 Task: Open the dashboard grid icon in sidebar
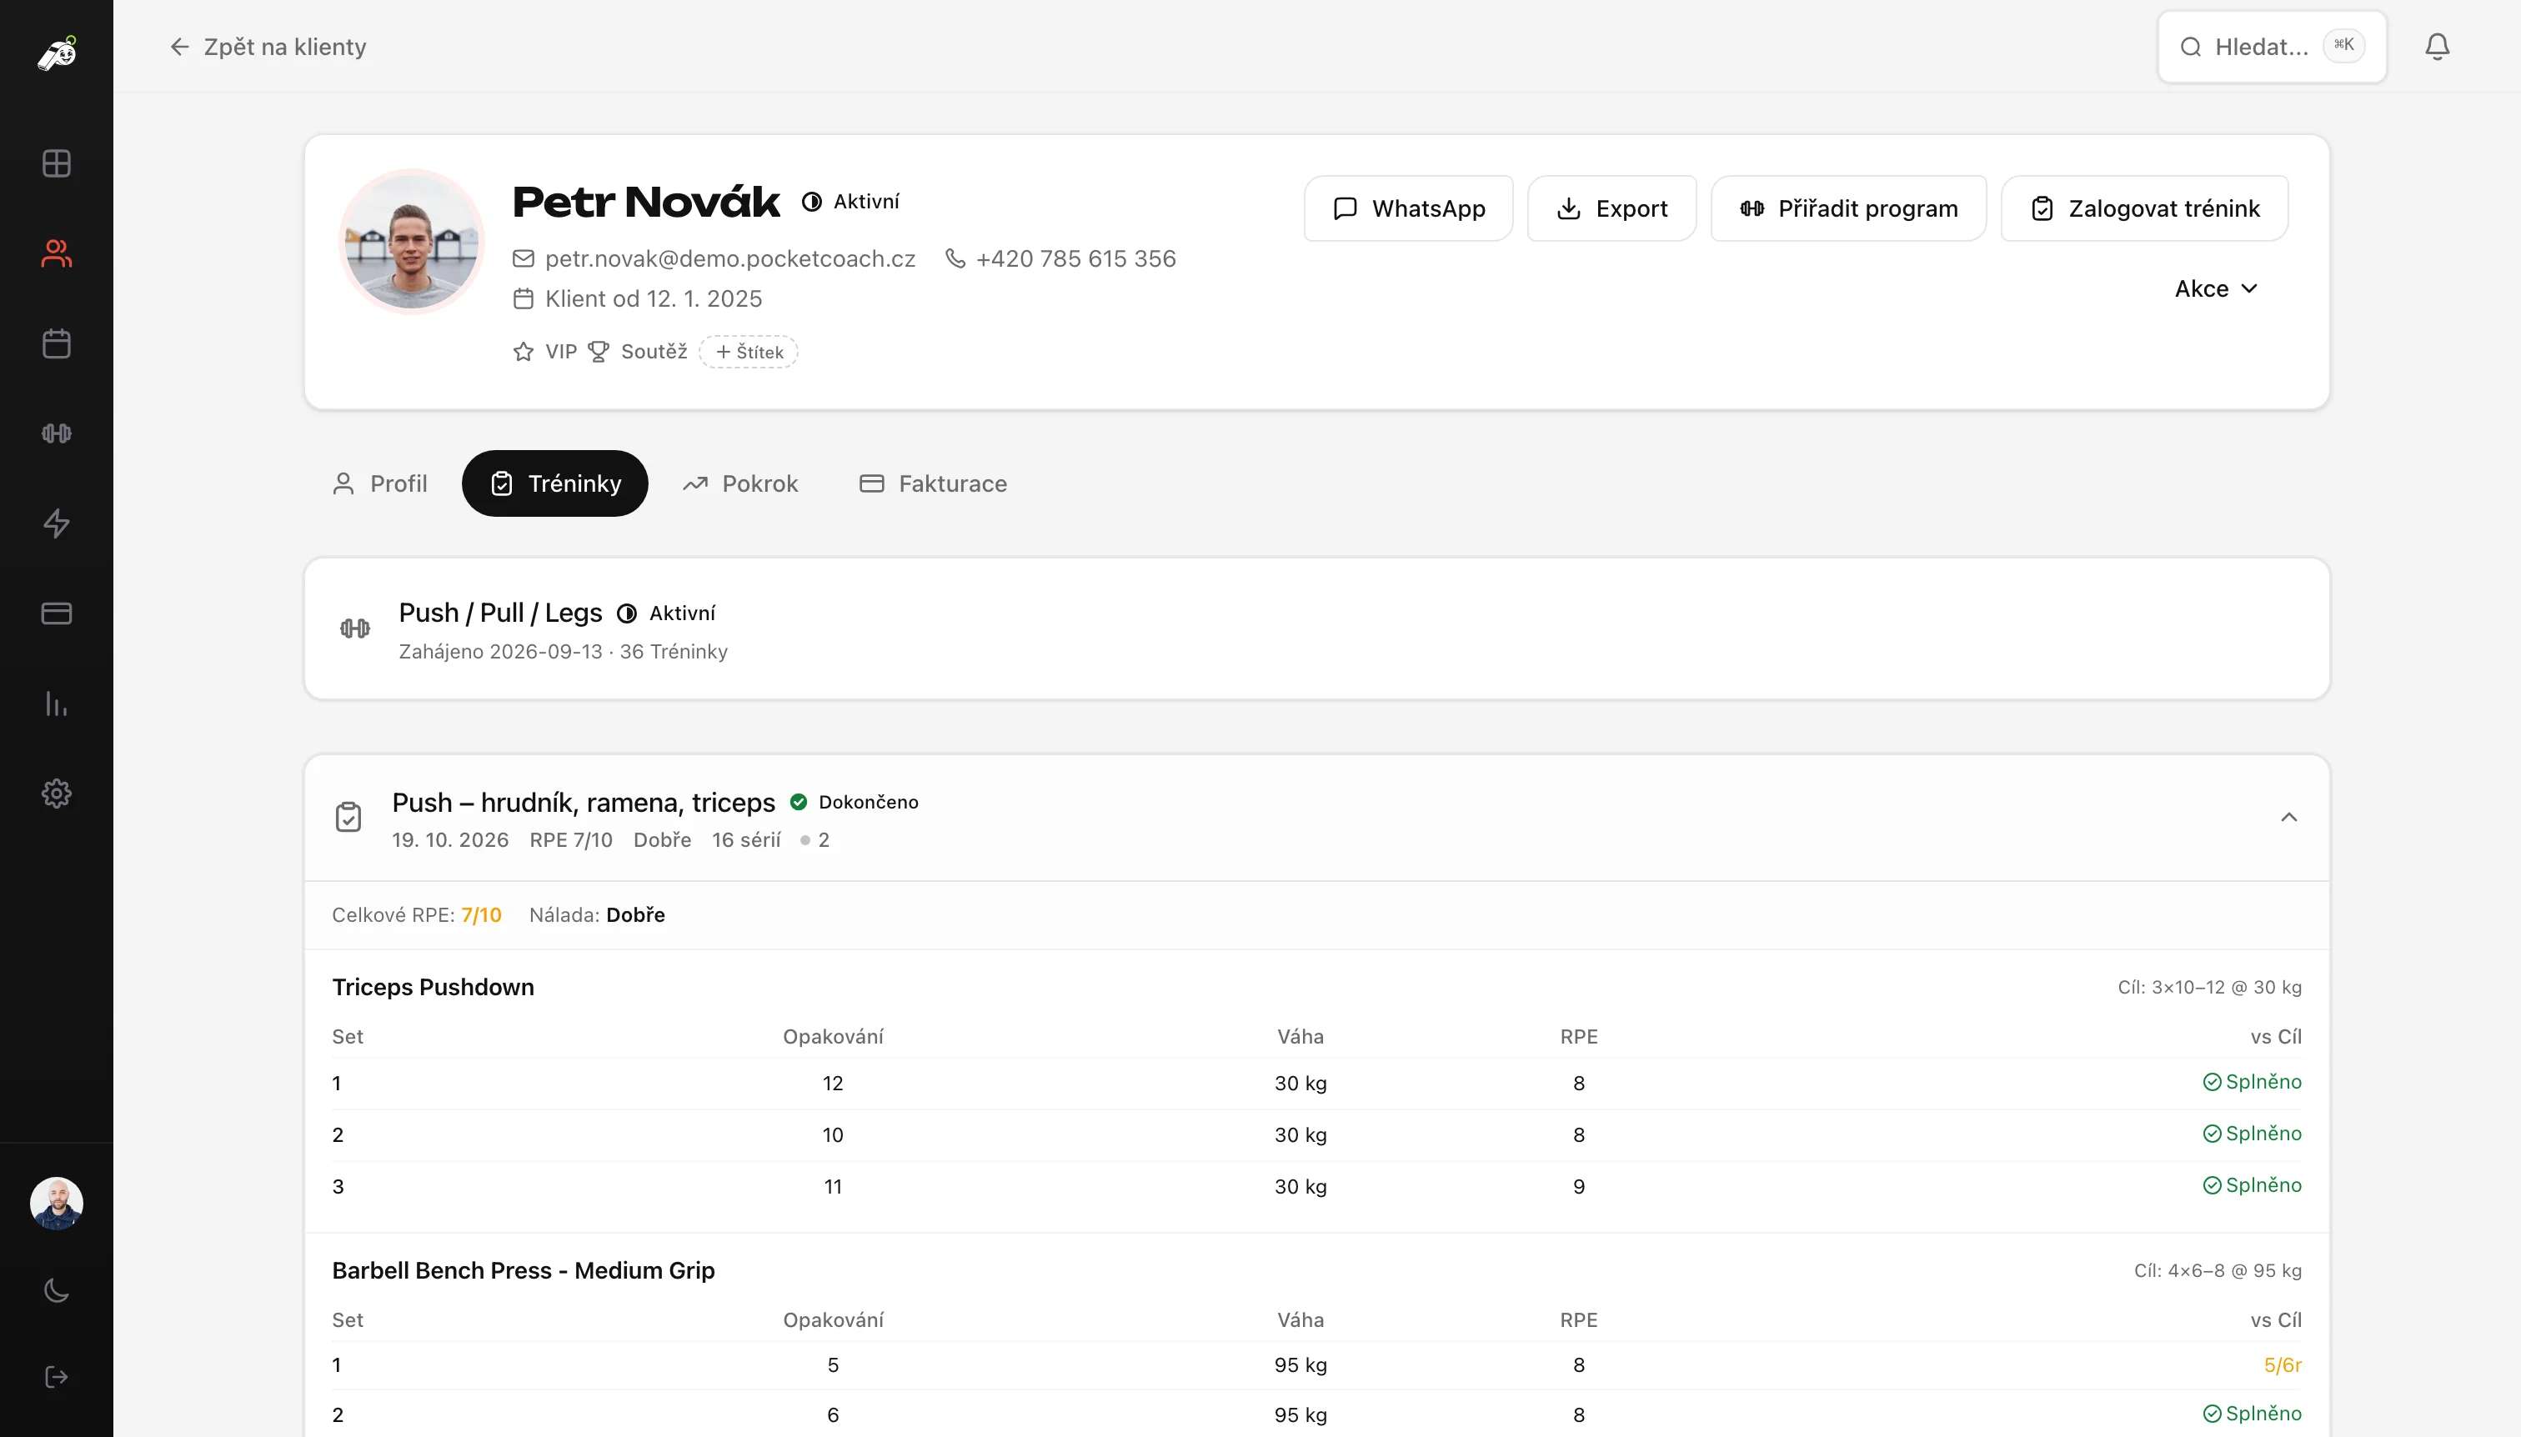[56, 163]
